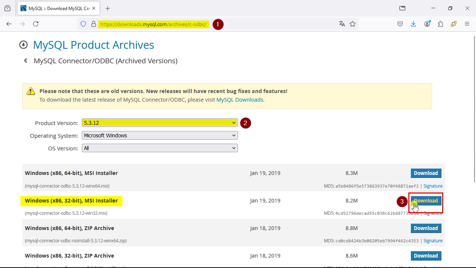Bookmark this page with star icon

(x=353, y=24)
